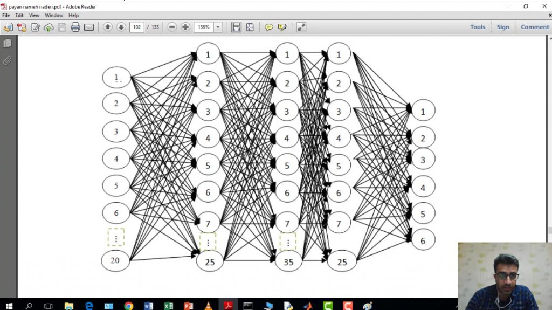Open the View menu
This screenshot has width=552, height=310.
click(34, 16)
